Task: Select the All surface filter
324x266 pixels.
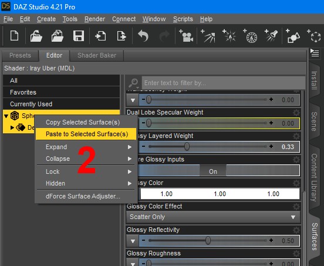Action: pos(62,80)
